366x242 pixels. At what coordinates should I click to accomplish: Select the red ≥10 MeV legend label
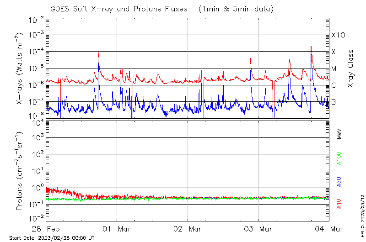point(339,204)
